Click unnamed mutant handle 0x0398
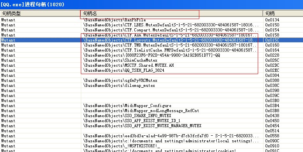 pyautogui.click(x=272, y=90)
